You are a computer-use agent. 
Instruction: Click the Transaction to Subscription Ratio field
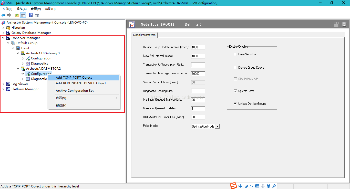click(x=198, y=65)
